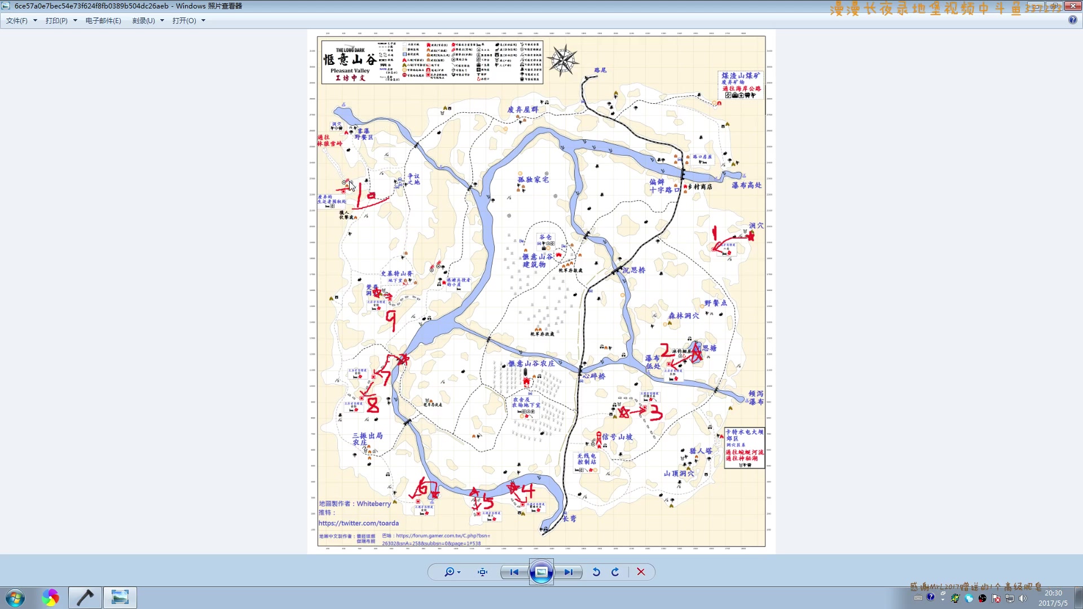Open the Windows Start orb
Screen dimensions: 1083x609
(15, 597)
